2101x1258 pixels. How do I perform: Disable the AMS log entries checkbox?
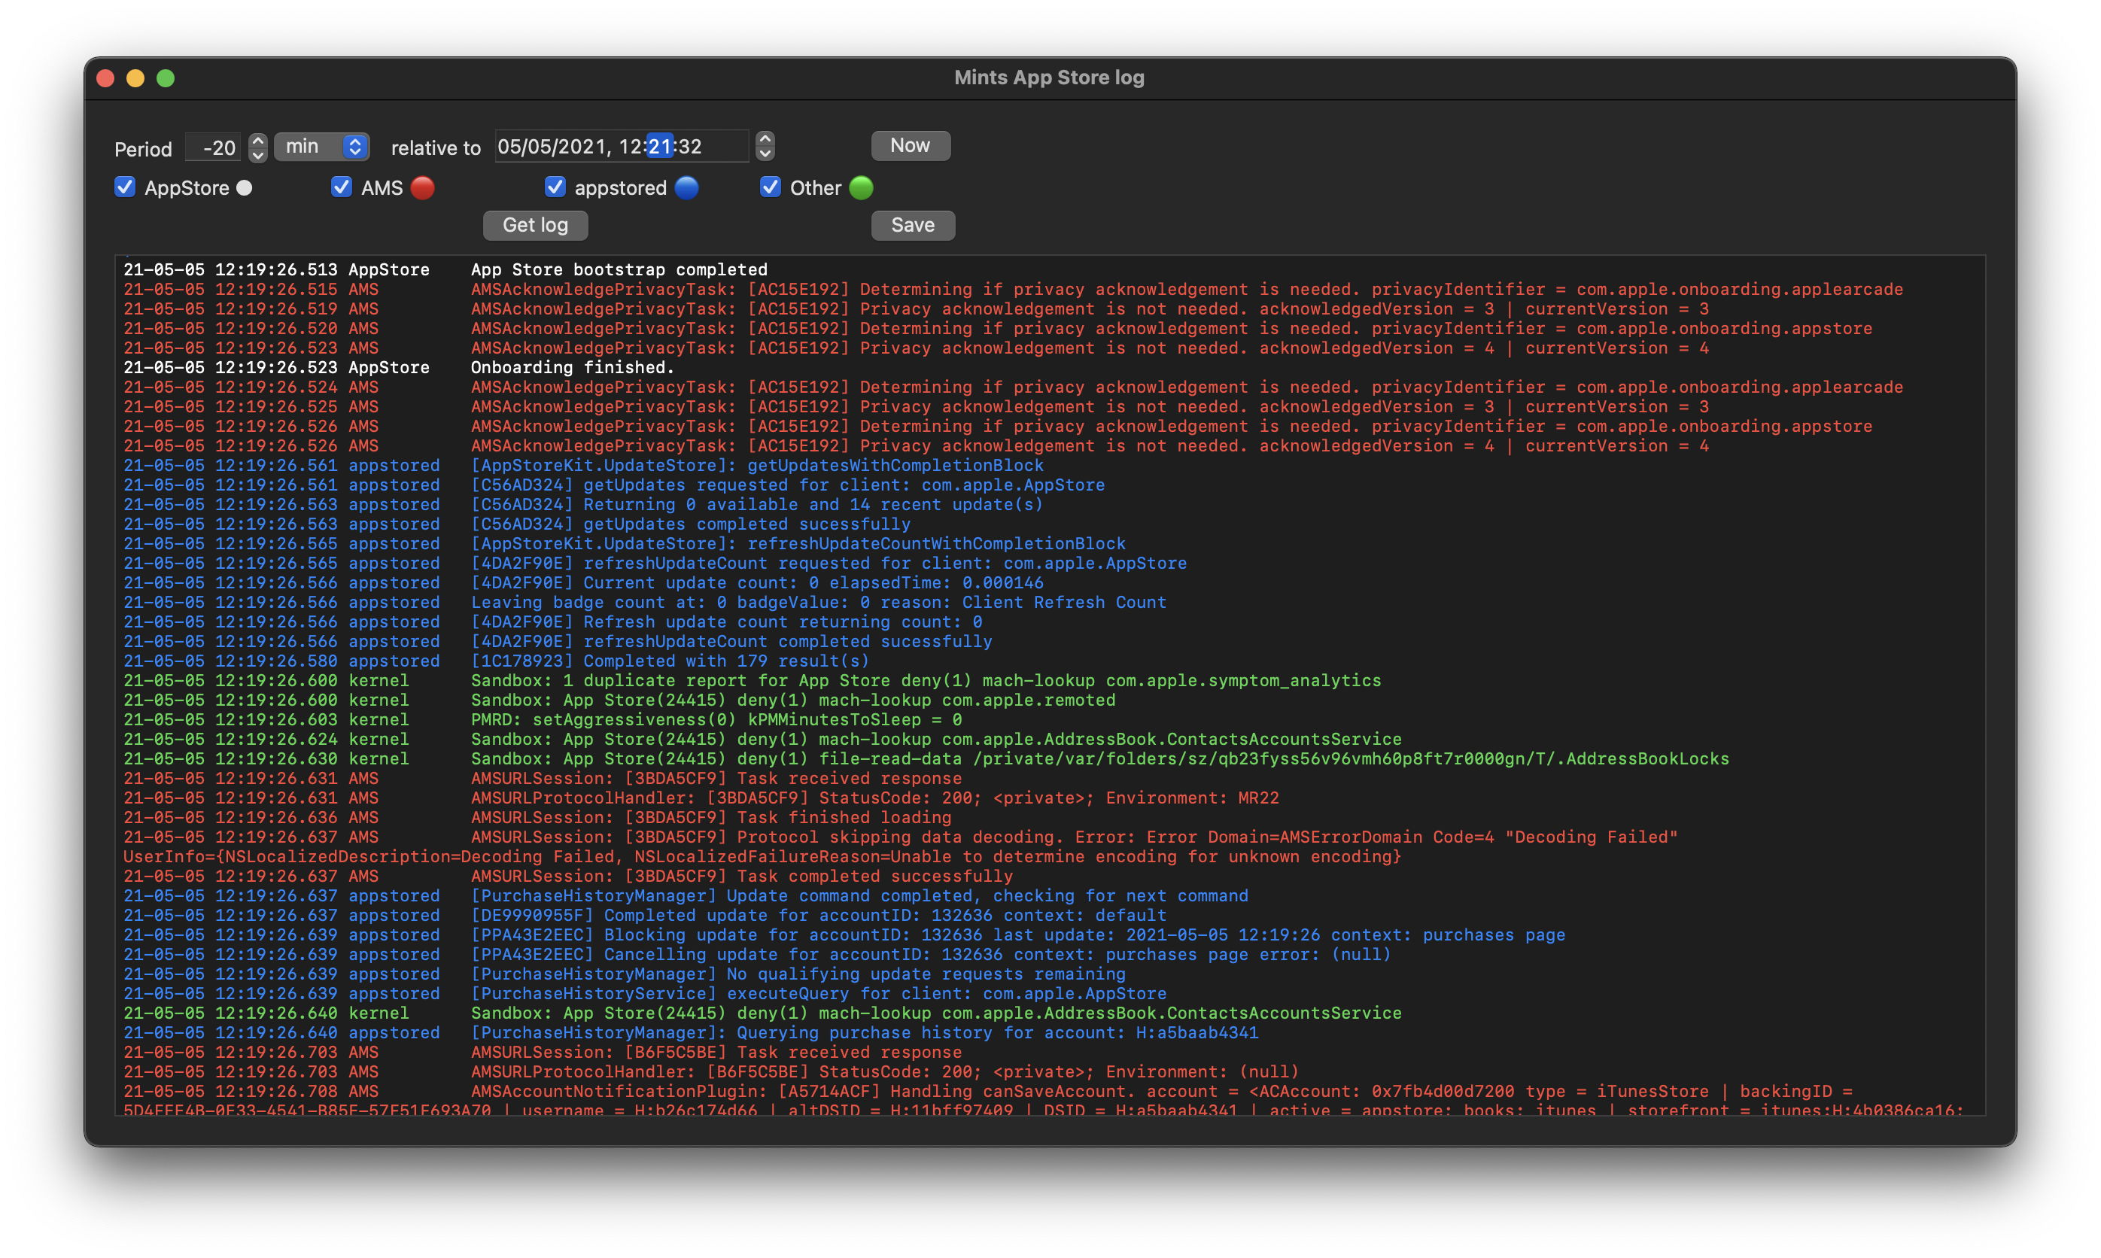[341, 187]
